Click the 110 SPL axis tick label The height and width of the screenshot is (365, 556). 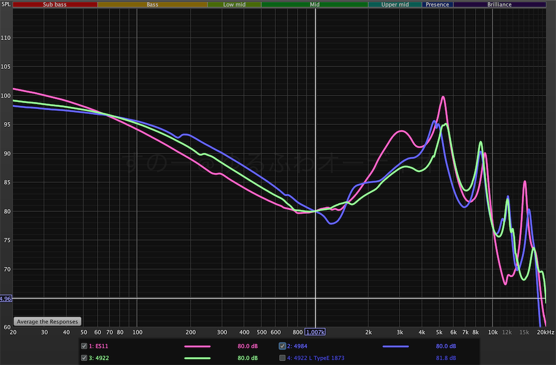[x=5, y=38]
